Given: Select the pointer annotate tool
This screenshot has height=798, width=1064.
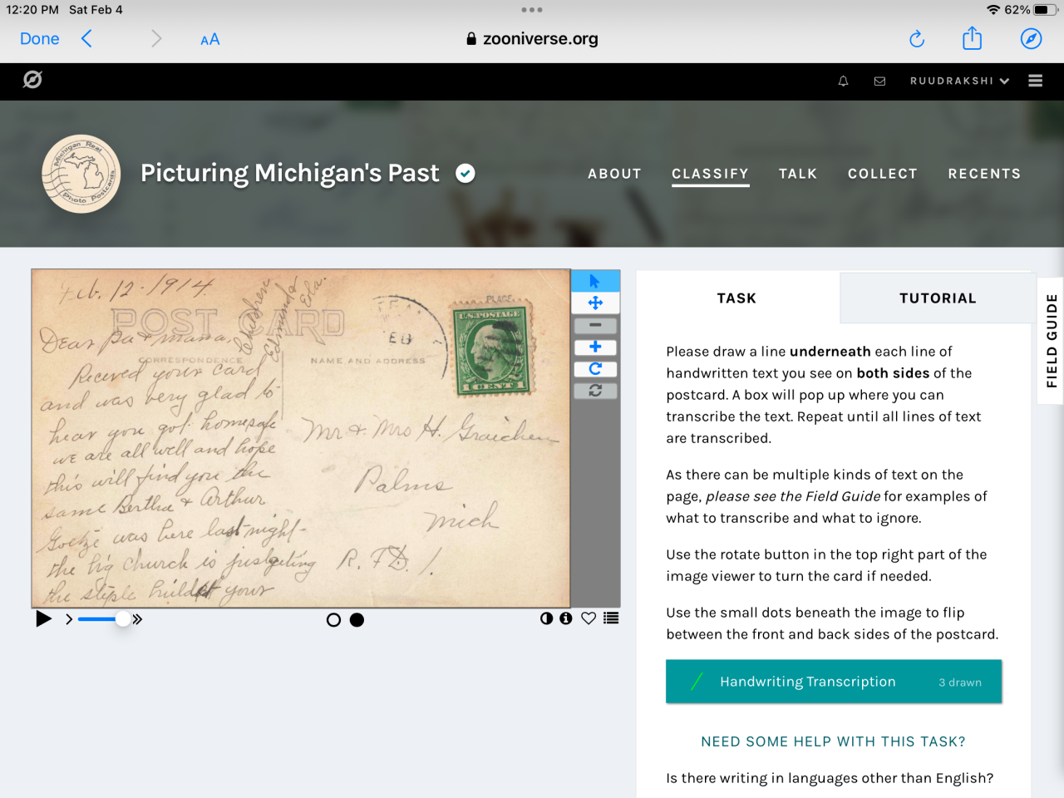Looking at the screenshot, I should (x=595, y=282).
